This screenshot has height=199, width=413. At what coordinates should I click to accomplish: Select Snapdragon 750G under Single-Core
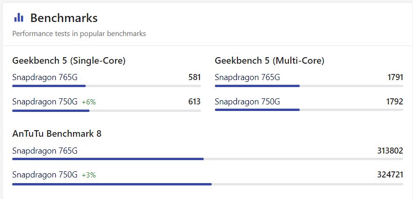[45, 102]
